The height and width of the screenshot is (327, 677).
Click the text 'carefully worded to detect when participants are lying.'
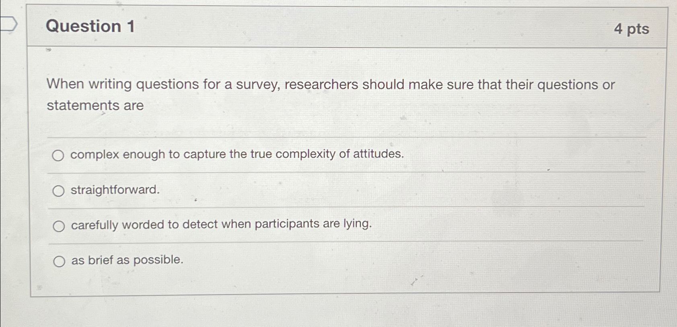[x=222, y=224]
